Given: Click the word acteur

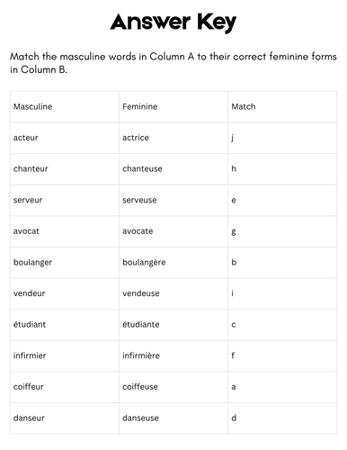Looking at the screenshot, I should coord(26,138).
